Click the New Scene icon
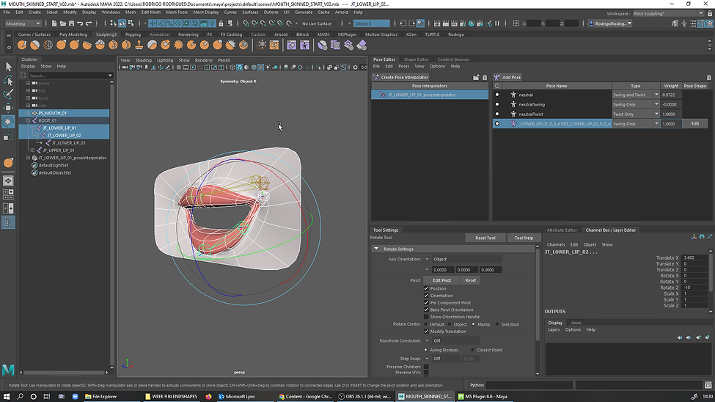715x402 pixels. [54, 23]
